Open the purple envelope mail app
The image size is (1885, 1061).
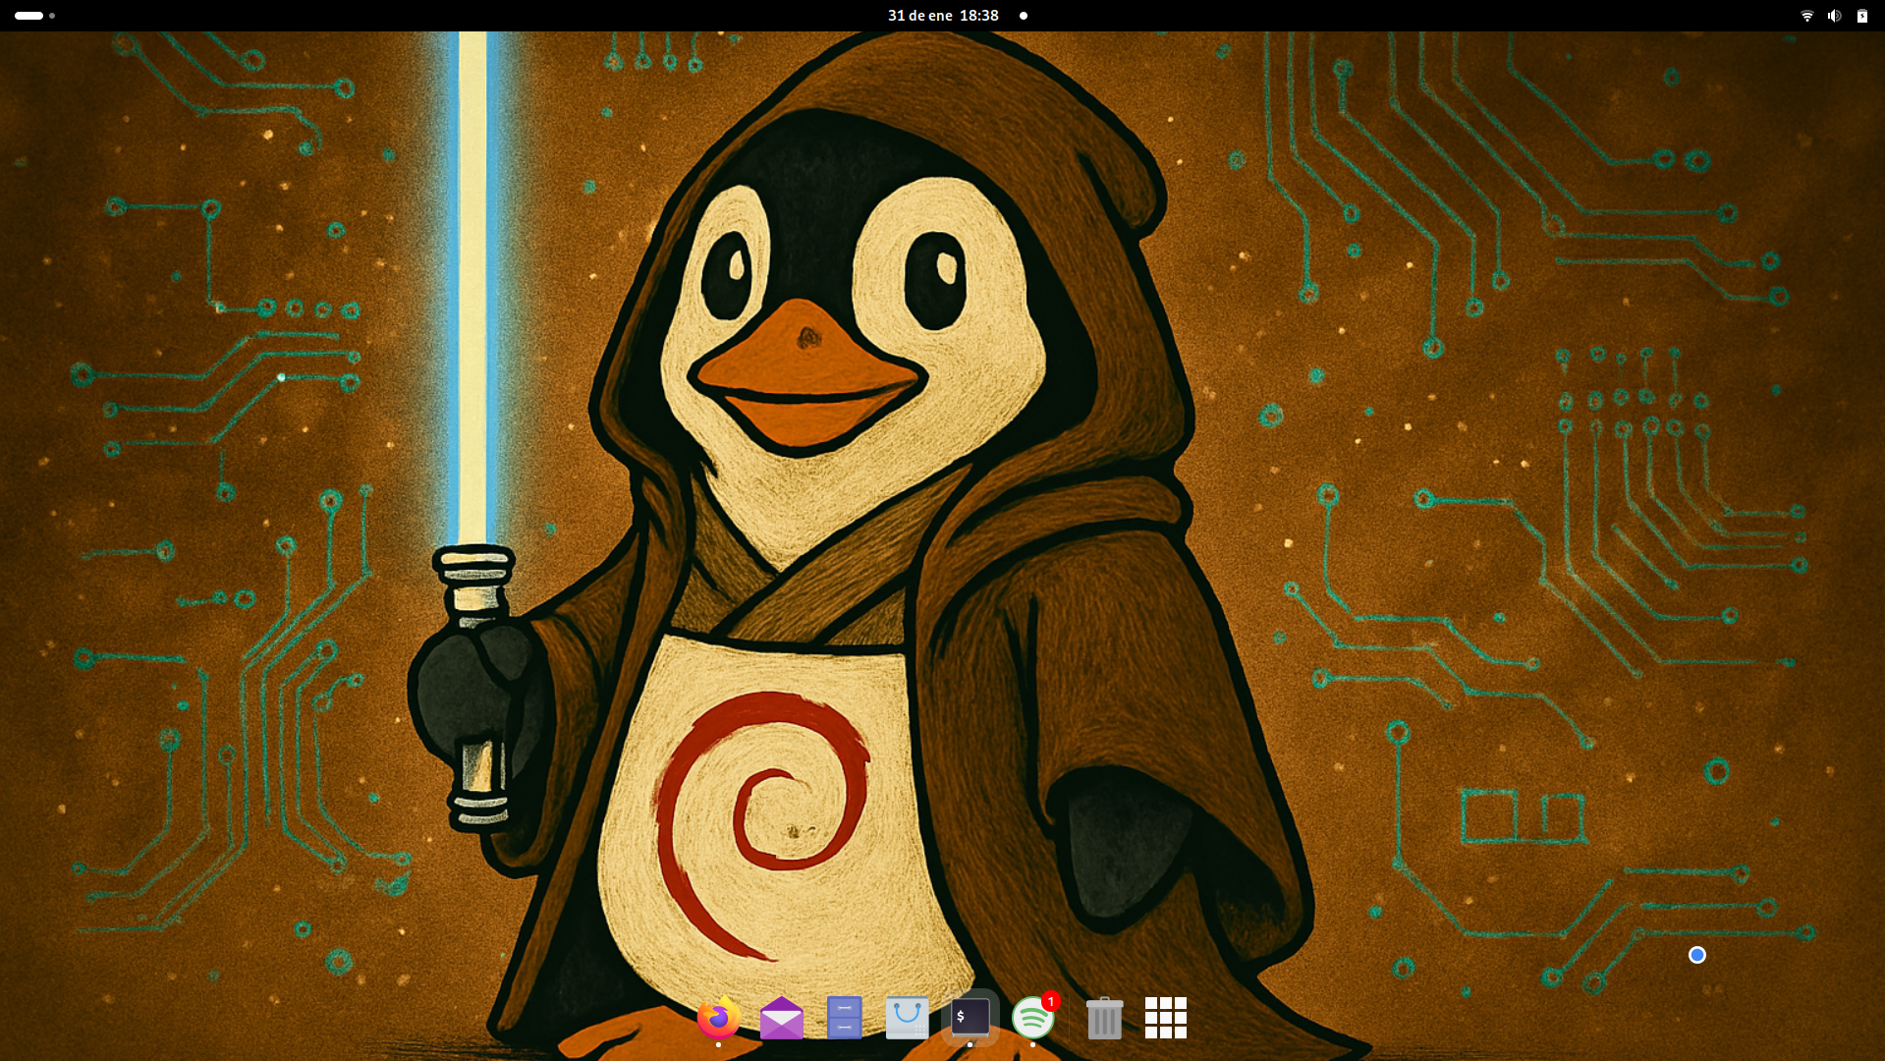pos(781,1018)
